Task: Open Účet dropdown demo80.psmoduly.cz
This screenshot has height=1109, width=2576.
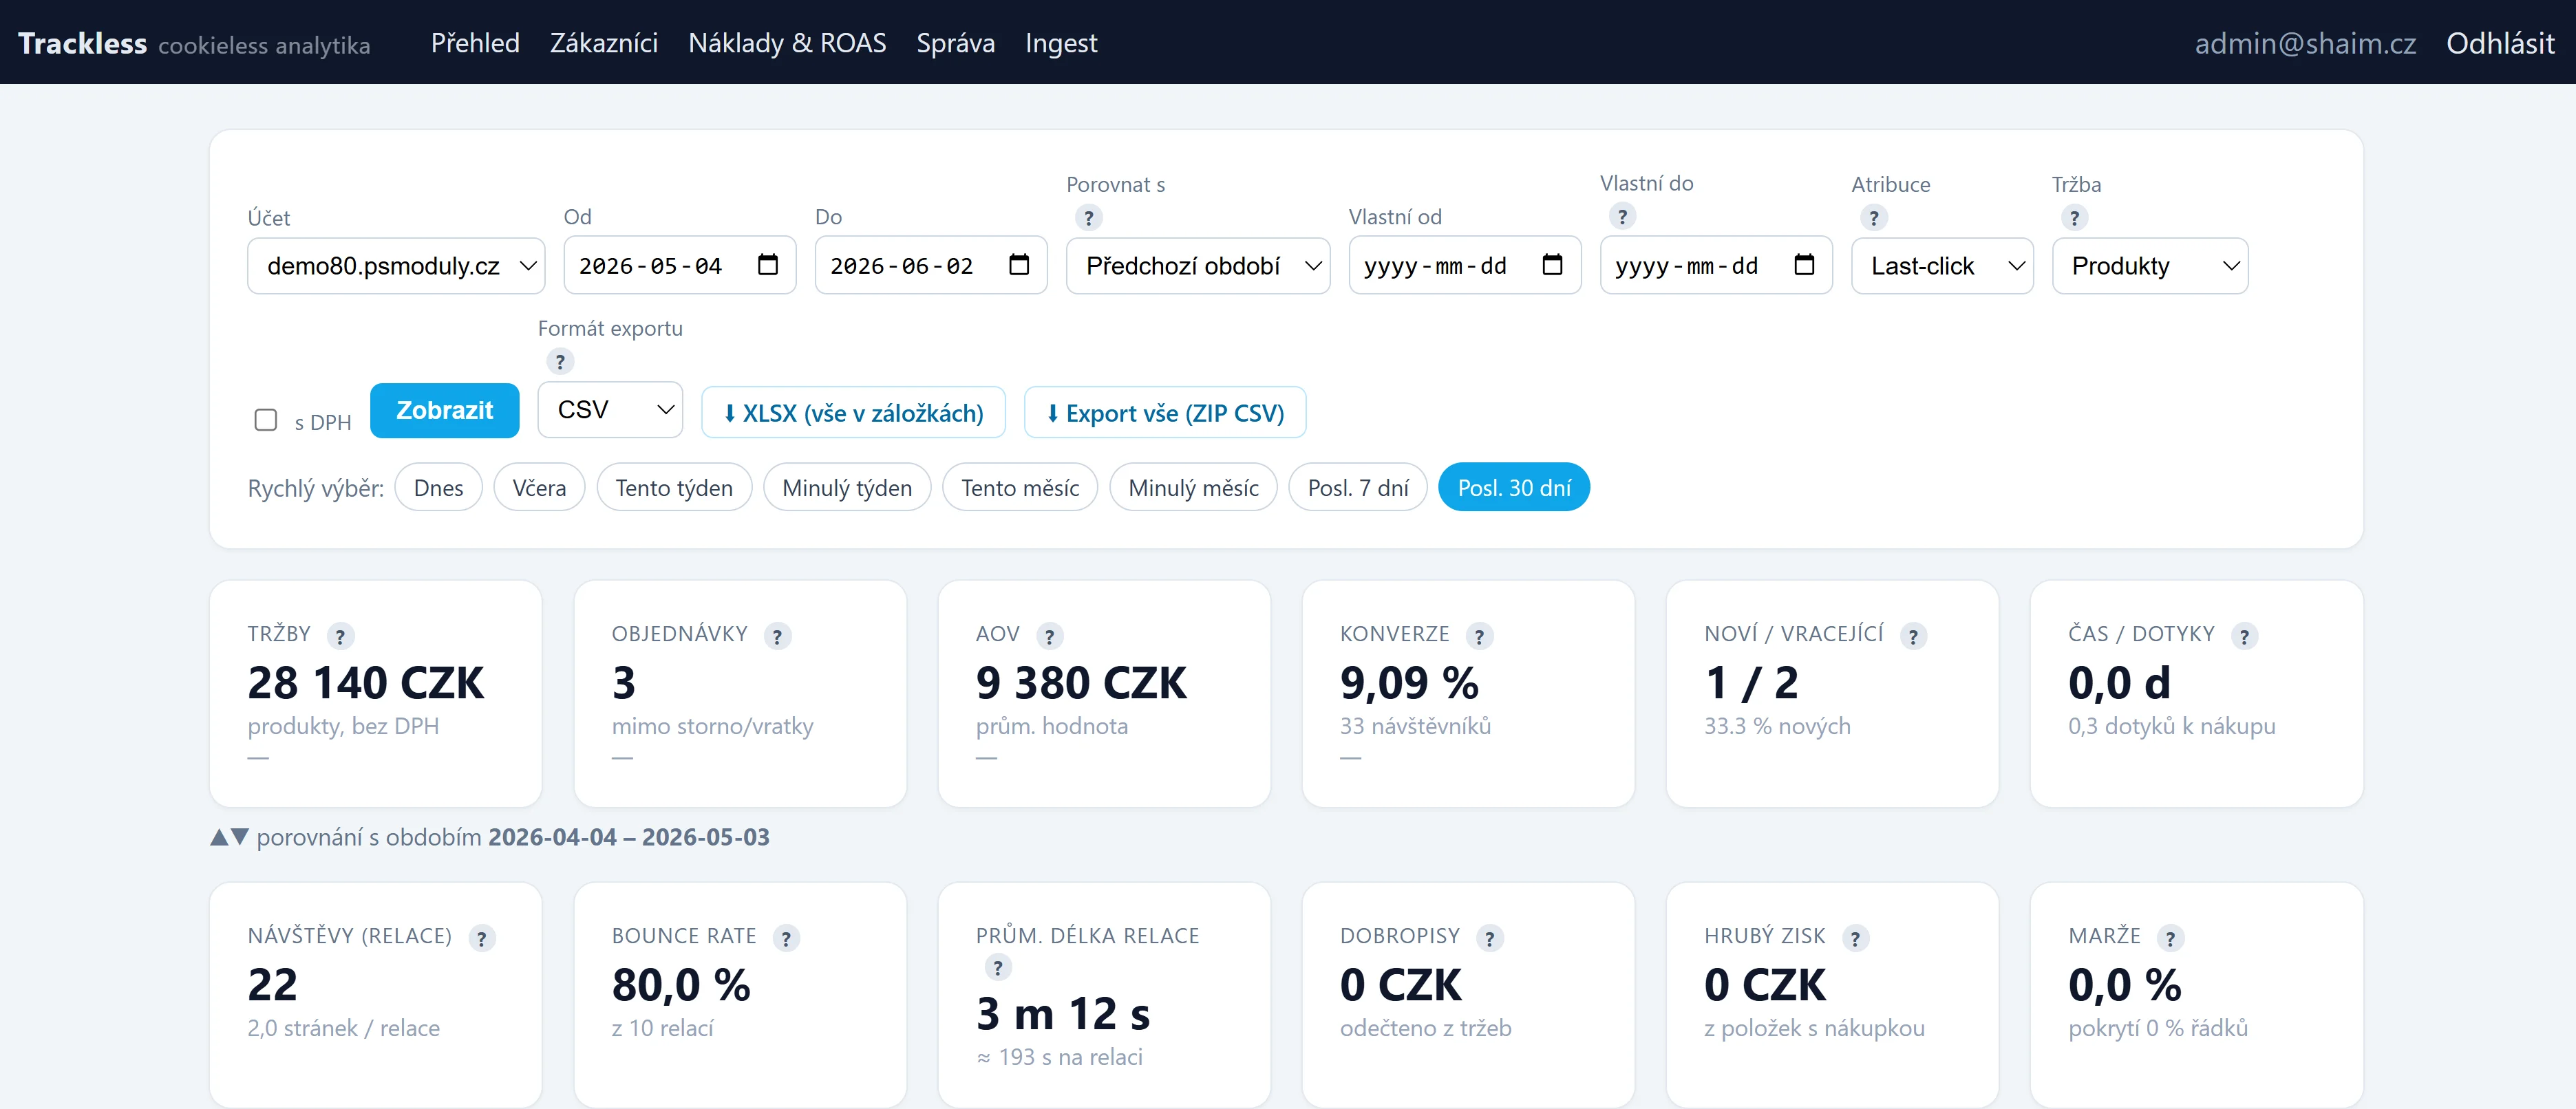Action: pyautogui.click(x=396, y=266)
